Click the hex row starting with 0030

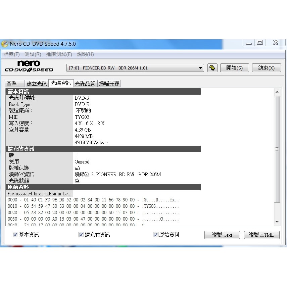point(93,219)
